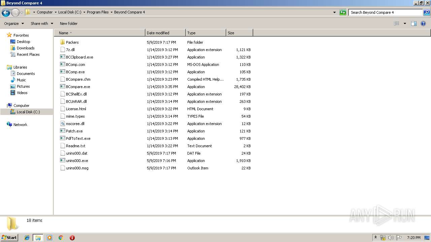Open the Pictures library
The width and height of the screenshot is (431, 242).
[23, 86]
